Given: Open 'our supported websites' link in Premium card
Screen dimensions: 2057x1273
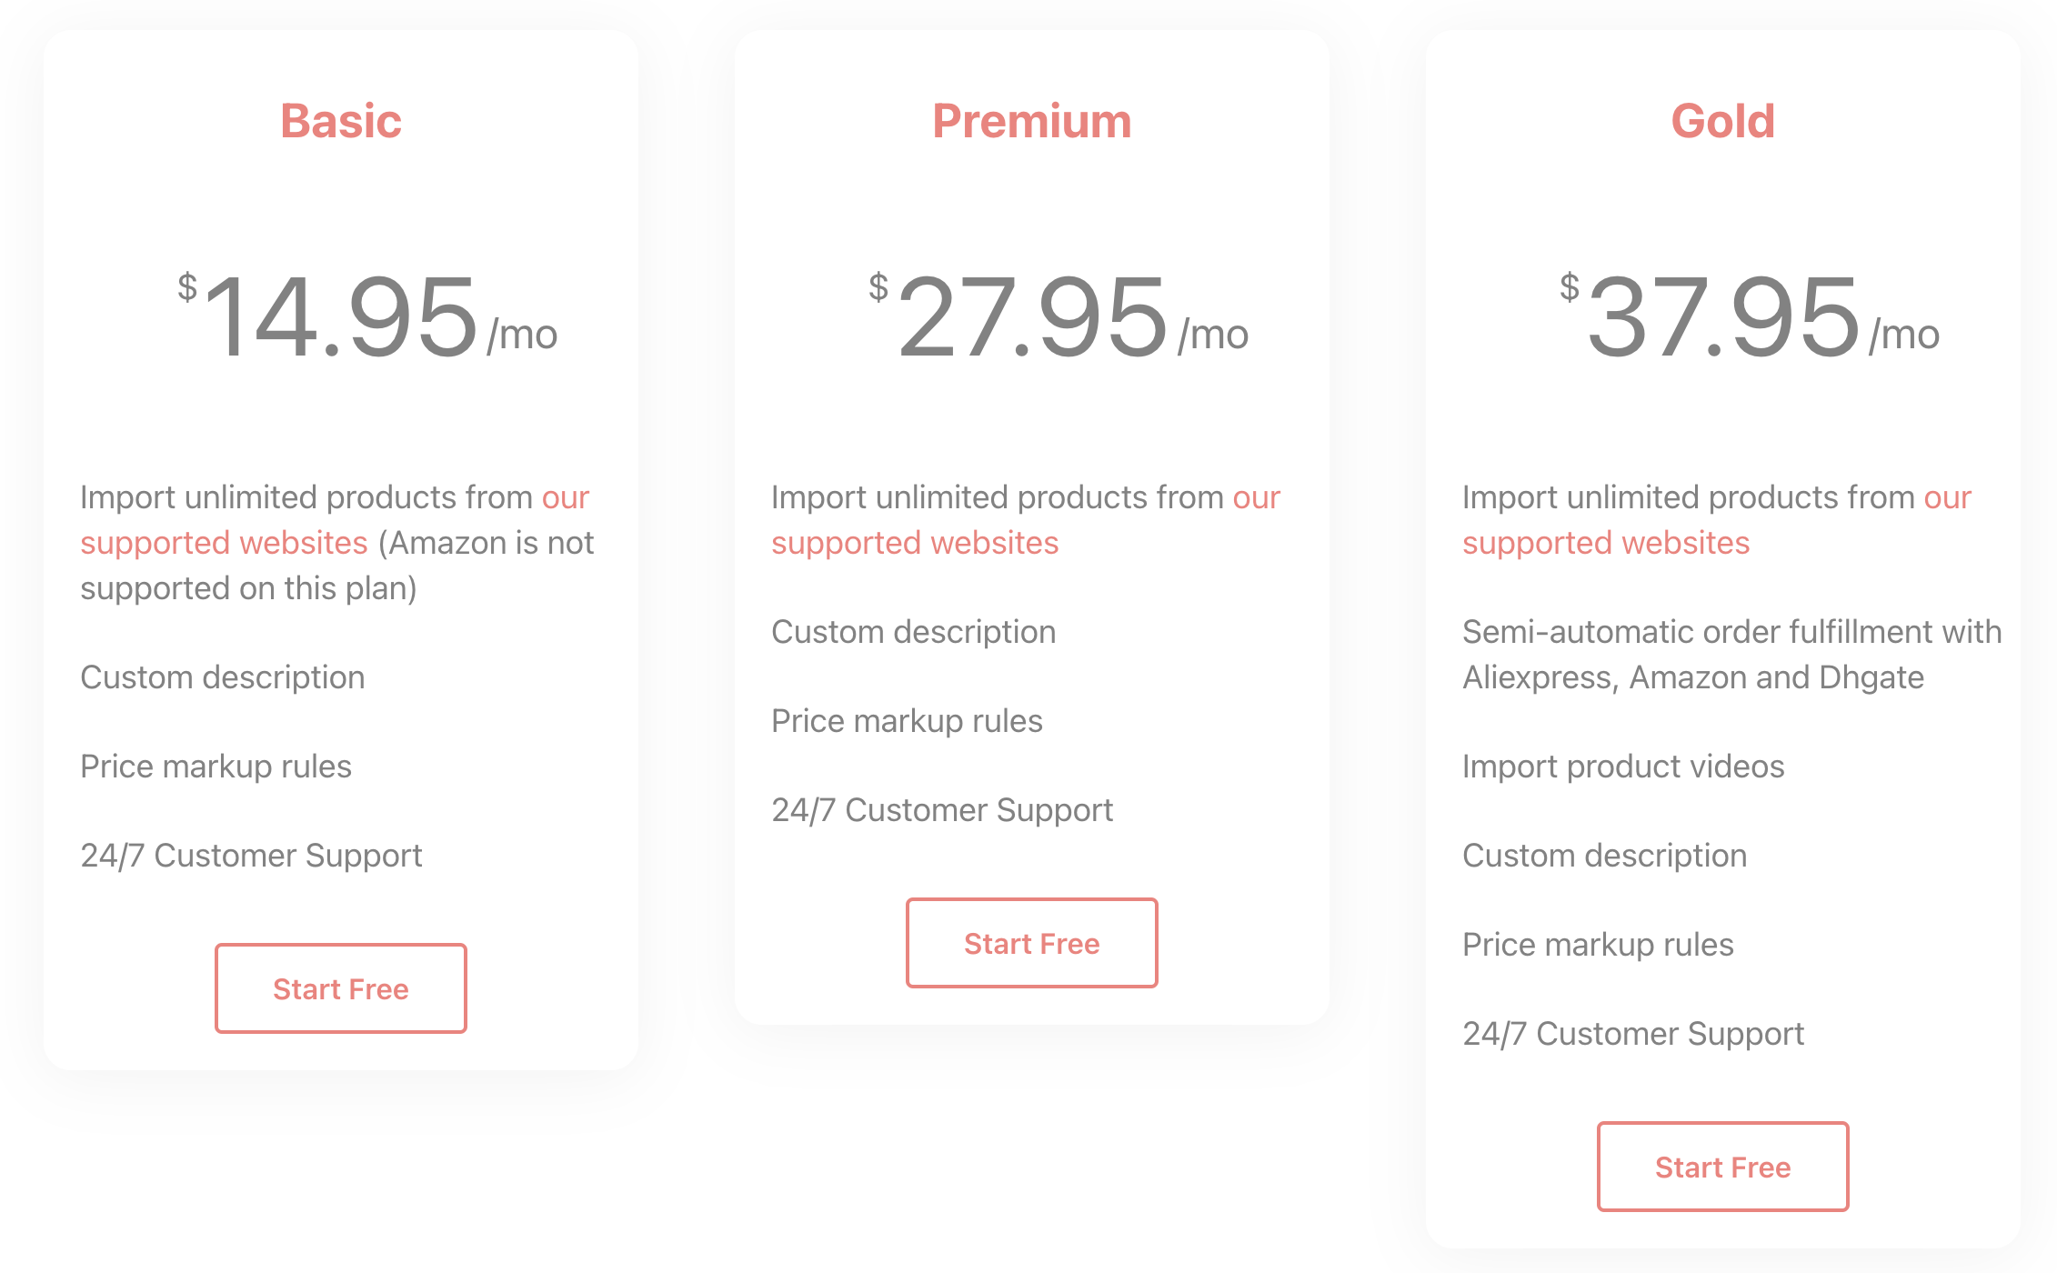Looking at the screenshot, I should (915, 542).
